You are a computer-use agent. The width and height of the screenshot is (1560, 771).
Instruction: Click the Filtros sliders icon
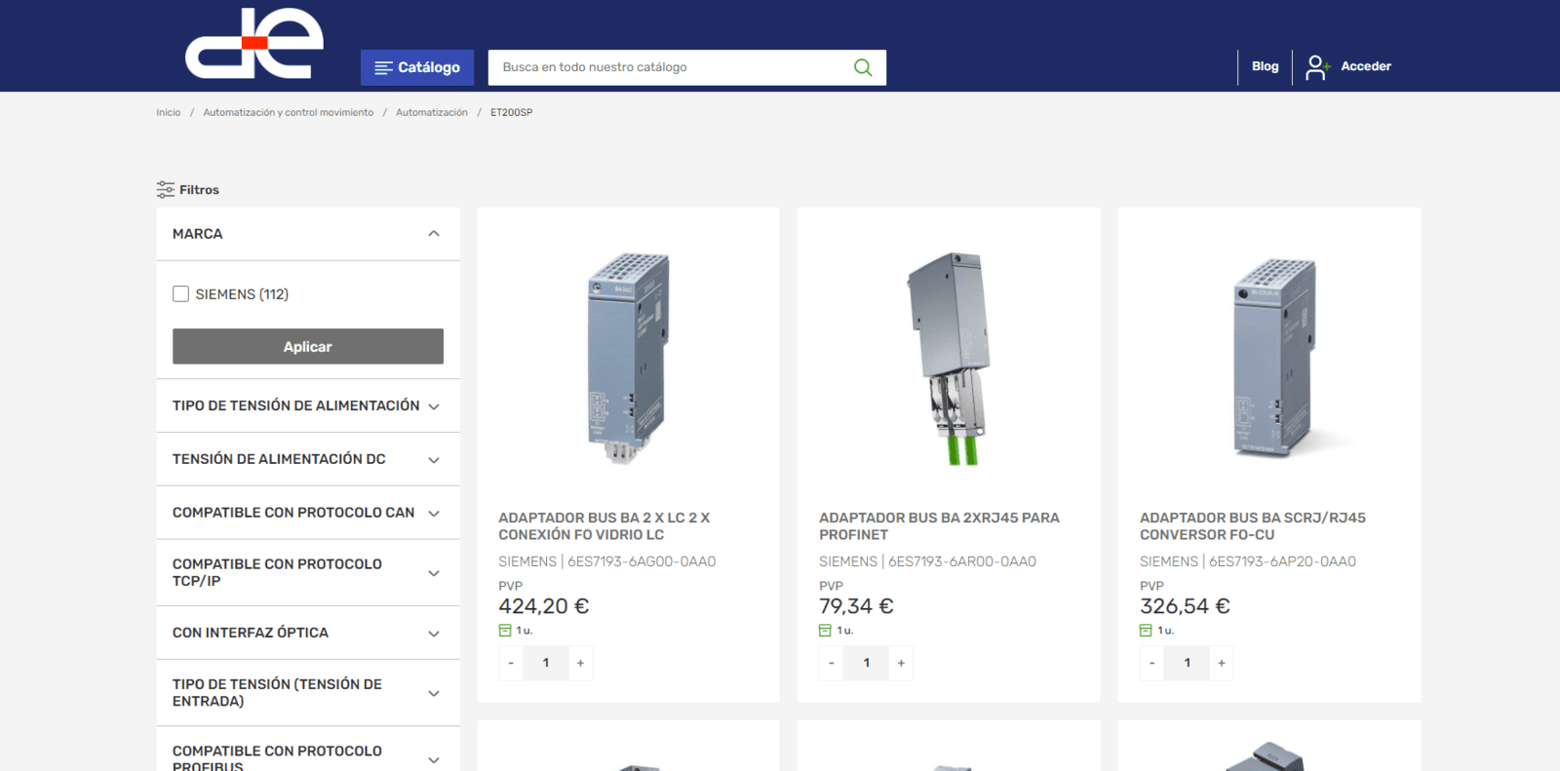tap(166, 190)
